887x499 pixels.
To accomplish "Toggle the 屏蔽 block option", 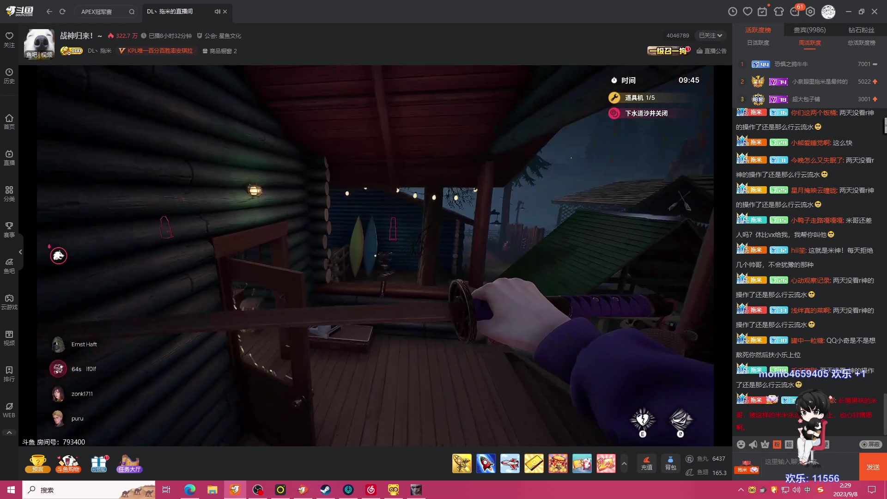I will click(x=871, y=444).
